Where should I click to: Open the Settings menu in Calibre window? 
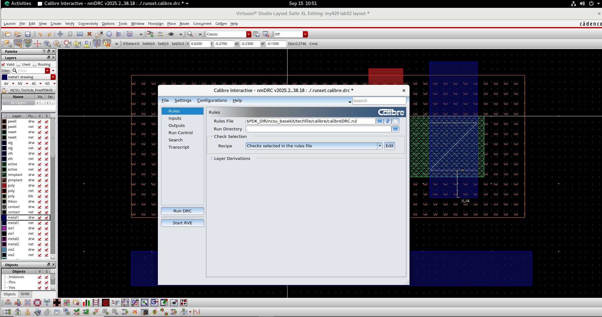(183, 101)
